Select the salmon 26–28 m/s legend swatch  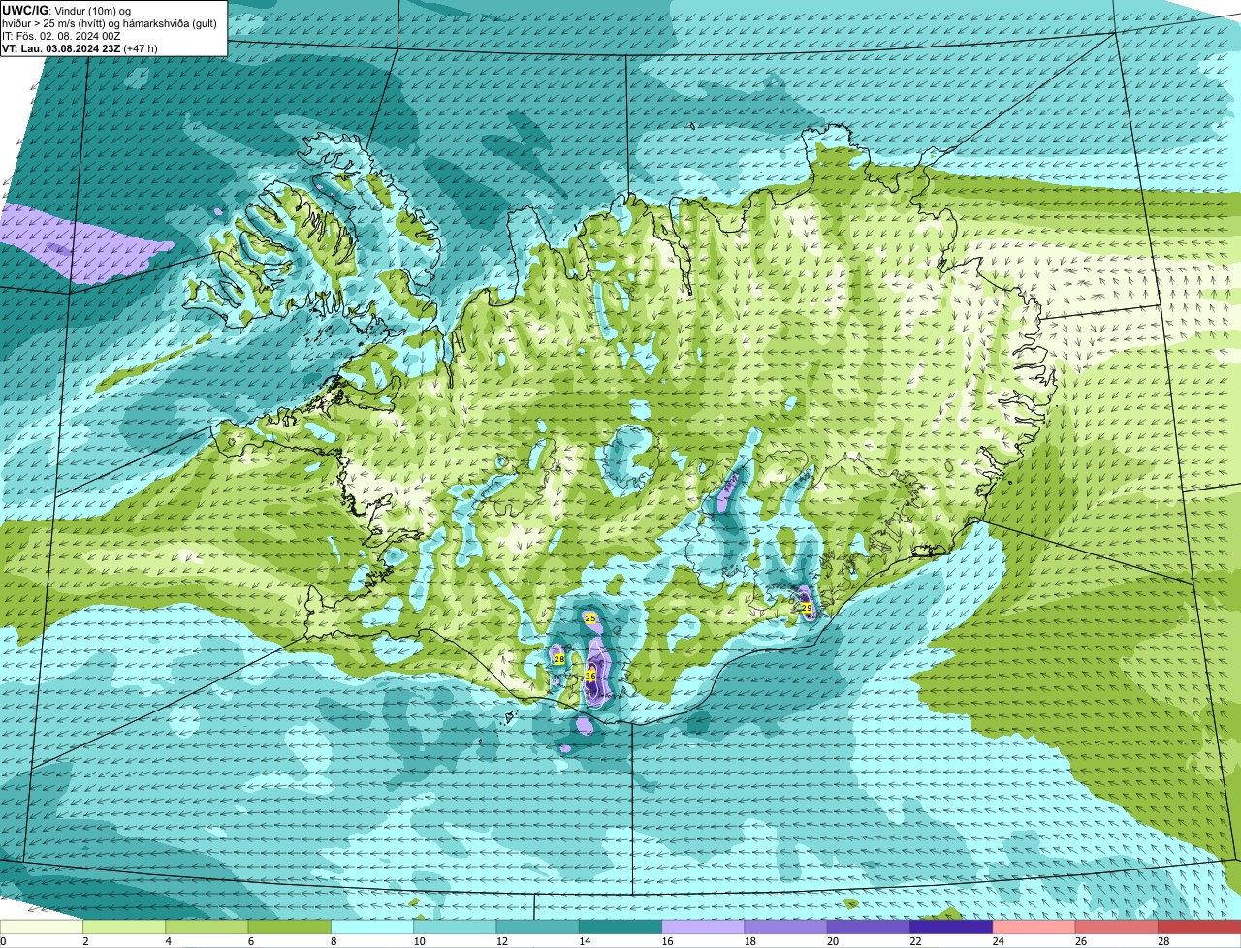(1117, 928)
